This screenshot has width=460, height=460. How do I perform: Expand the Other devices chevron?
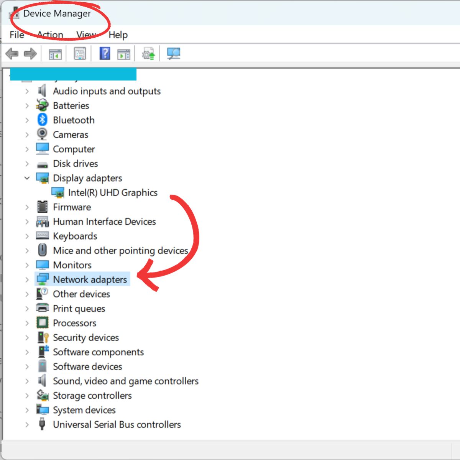[27, 294]
